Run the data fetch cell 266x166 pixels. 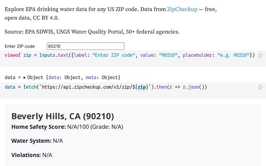261,87
